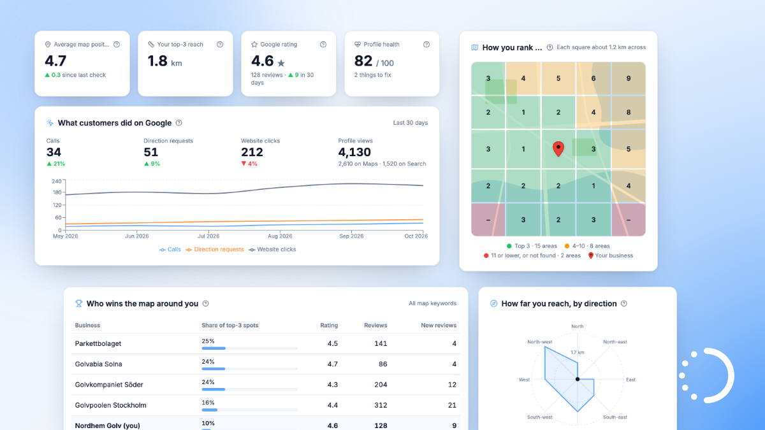Toggle Website clicks series in chart legend
Viewport: 765px width, 430px height.
(x=272, y=250)
